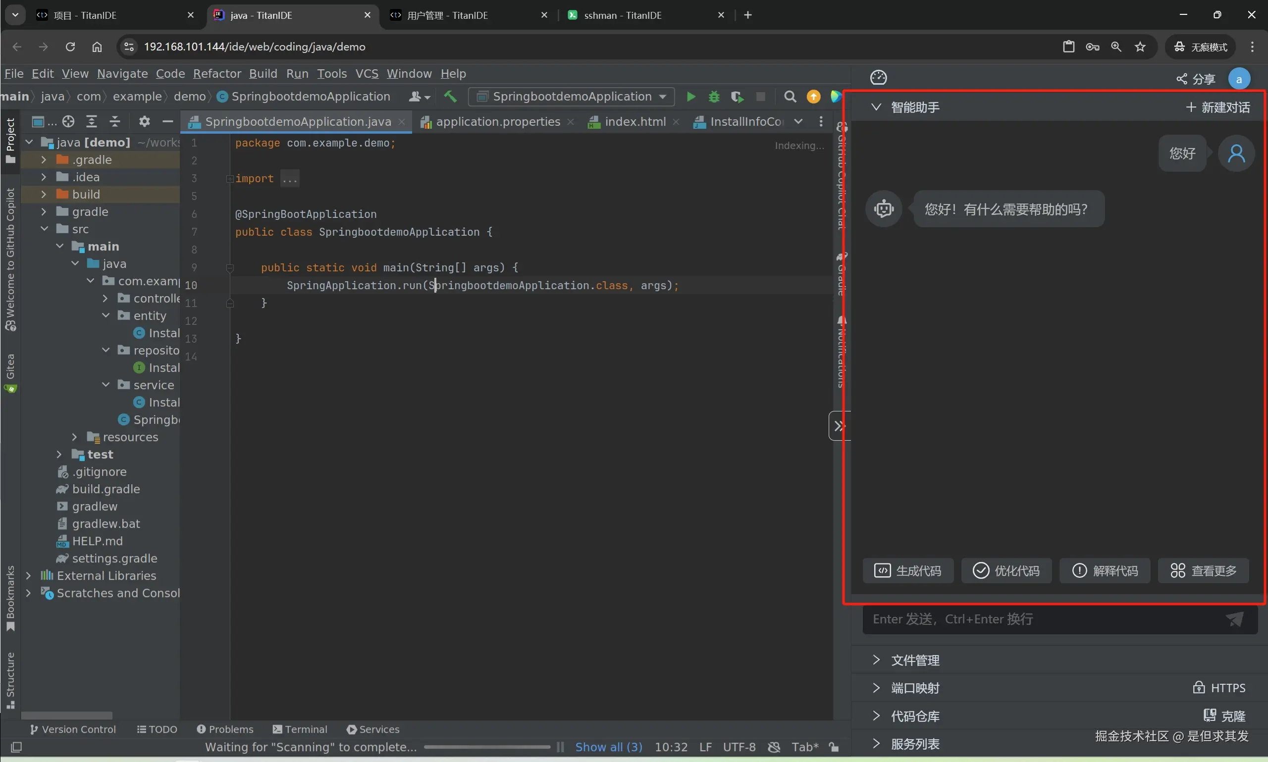This screenshot has width=1268, height=762.
Task: Click the 生成代码 button
Action: pos(907,570)
